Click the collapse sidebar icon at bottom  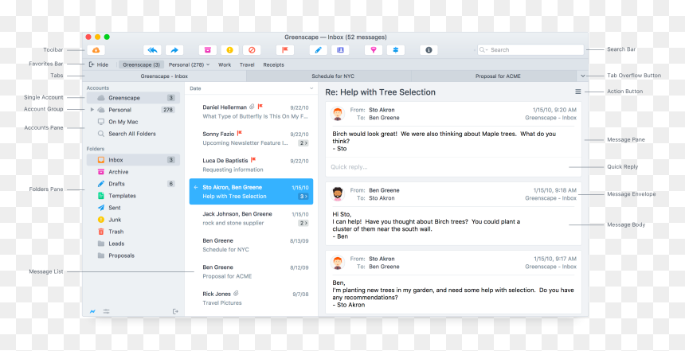click(x=175, y=311)
